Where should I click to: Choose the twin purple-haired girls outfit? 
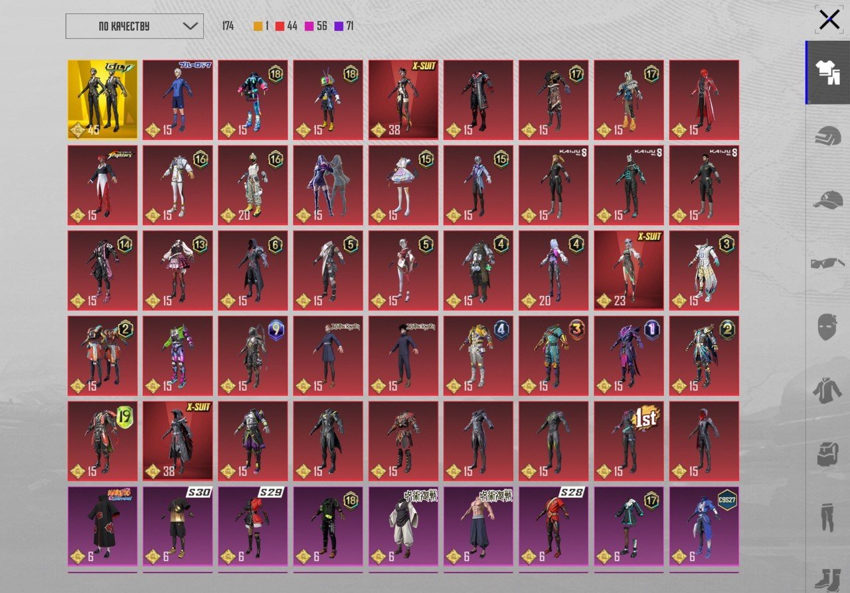point(328,185)
